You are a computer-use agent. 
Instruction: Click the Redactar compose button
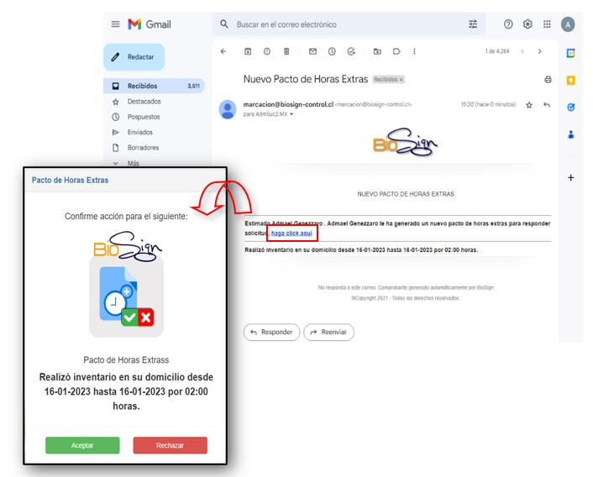pos(134,57)
